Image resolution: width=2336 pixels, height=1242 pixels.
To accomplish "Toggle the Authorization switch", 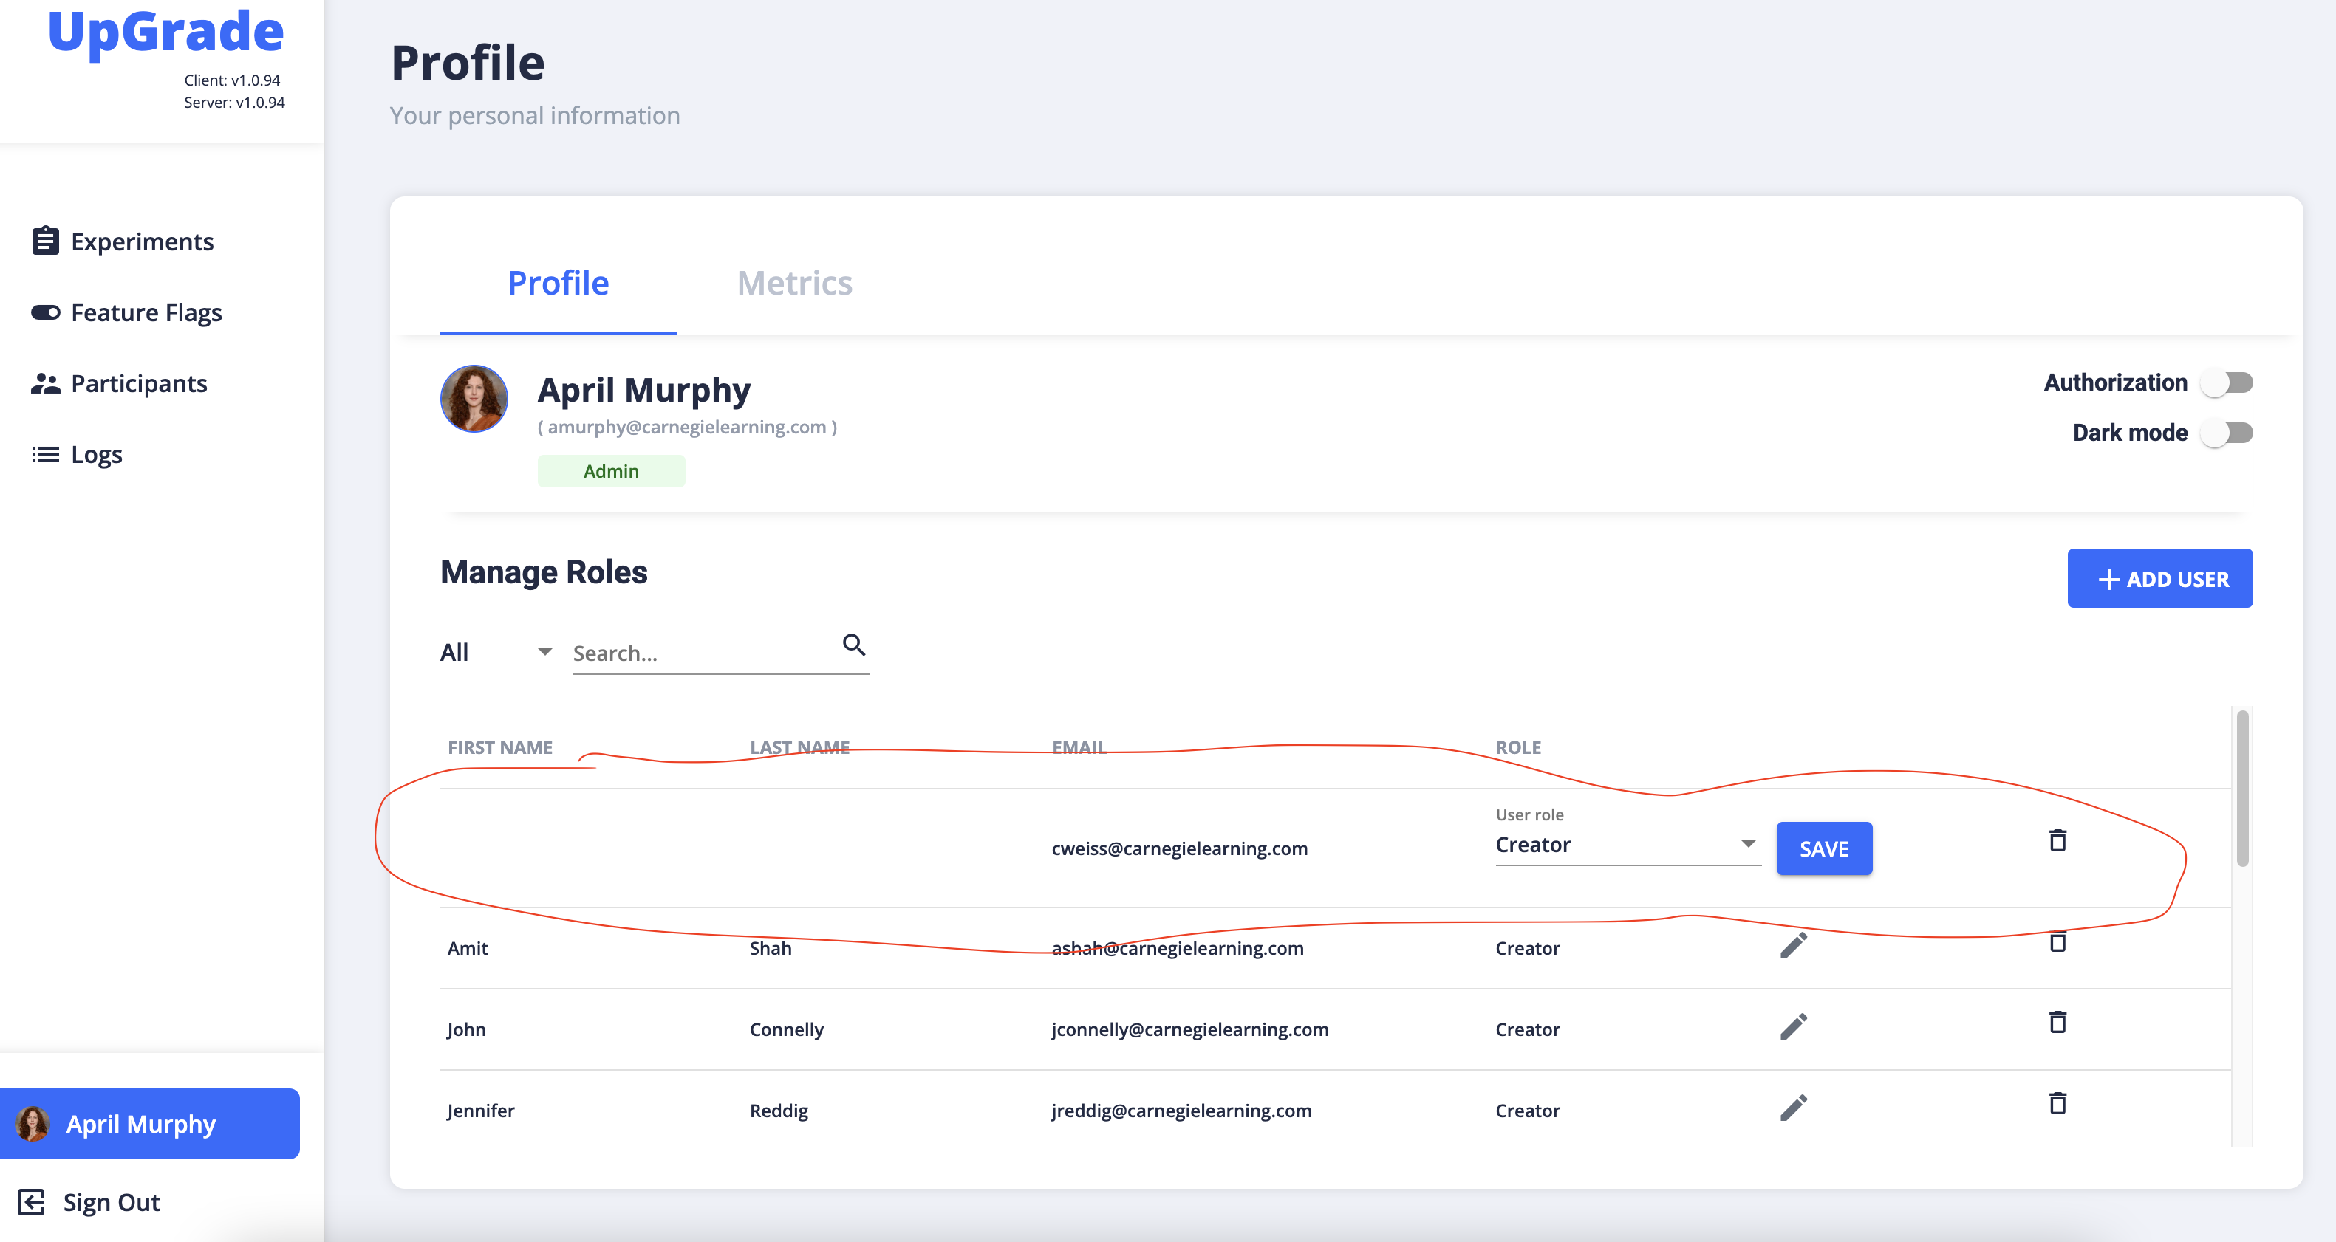I will [x=2227, y=382].
